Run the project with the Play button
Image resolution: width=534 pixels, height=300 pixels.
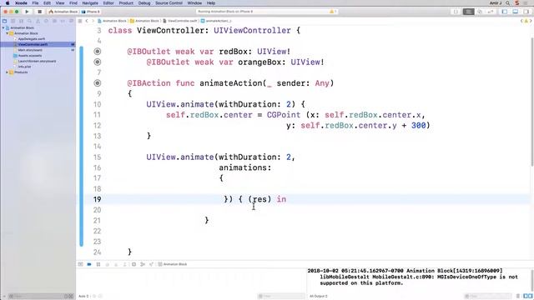tap(27, 12)
